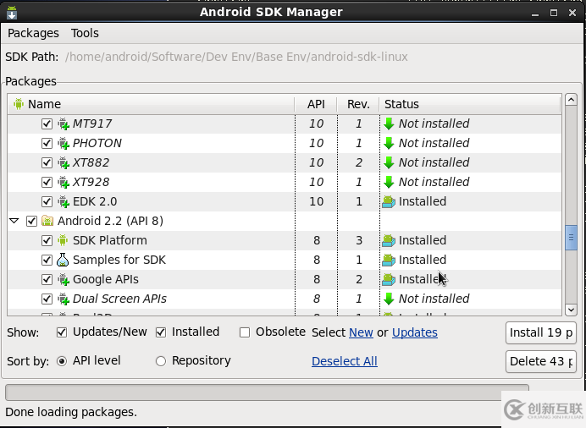Image resolution: width=586 pixels, height=428 pixels.
Task: Click the New selection link
Action: 361,332
